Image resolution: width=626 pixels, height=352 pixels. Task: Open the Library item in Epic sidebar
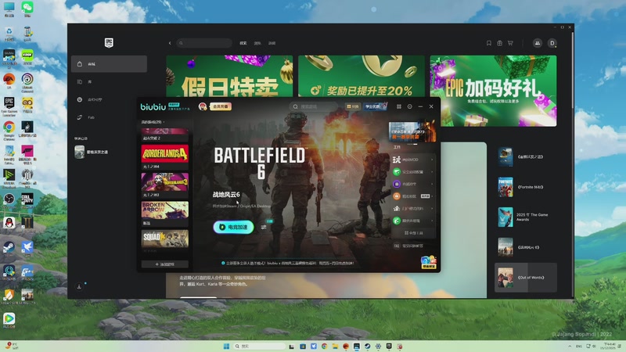click(109, 82)
